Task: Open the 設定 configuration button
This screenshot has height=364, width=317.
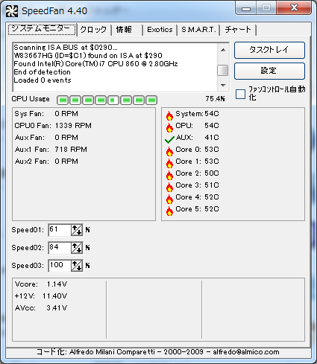Action: 269,71
